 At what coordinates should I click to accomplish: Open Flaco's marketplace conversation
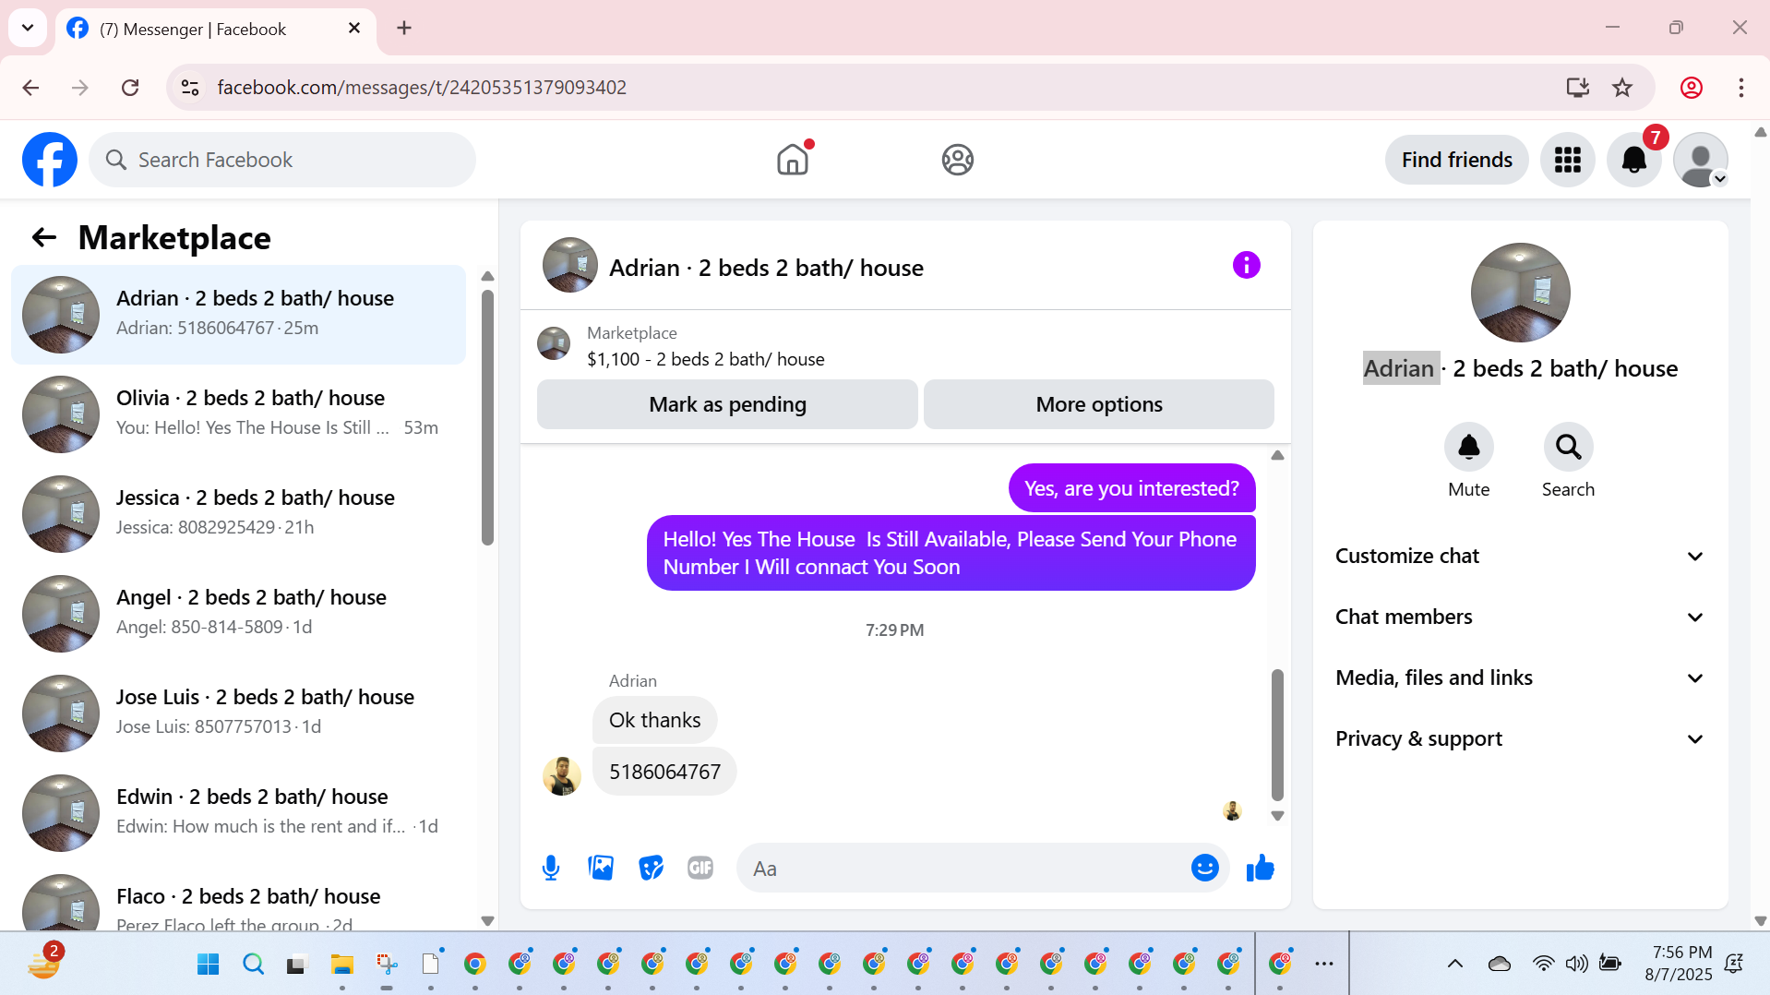click(x=239, y=898)
